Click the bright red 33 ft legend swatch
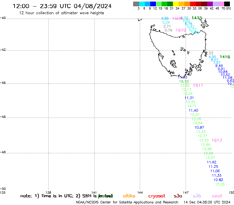Image resolution: width=234 pixels, height=205 pixels. point(193,4)
